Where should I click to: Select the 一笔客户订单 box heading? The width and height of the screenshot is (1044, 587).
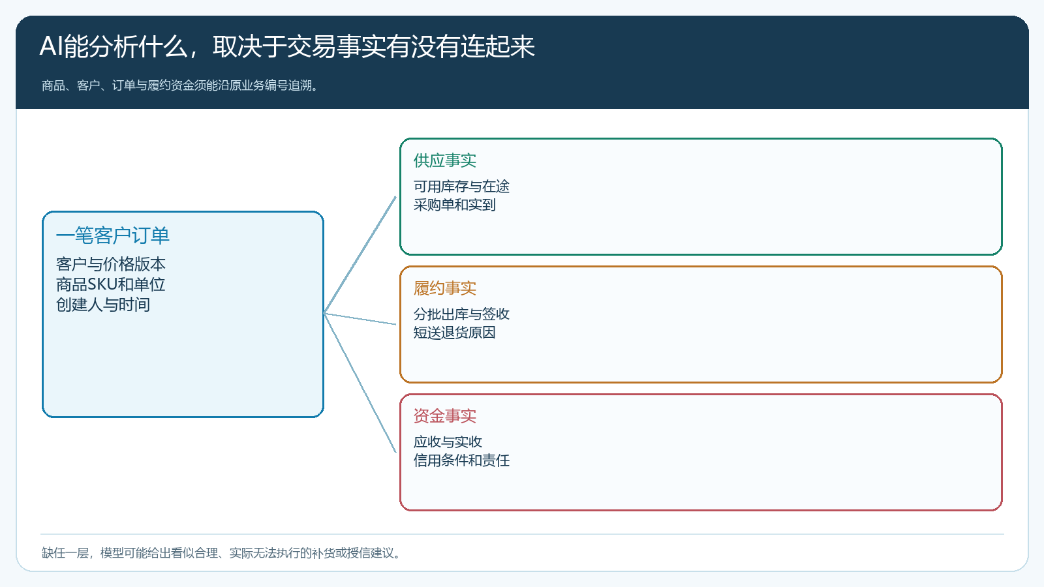[x=113, y=235]
